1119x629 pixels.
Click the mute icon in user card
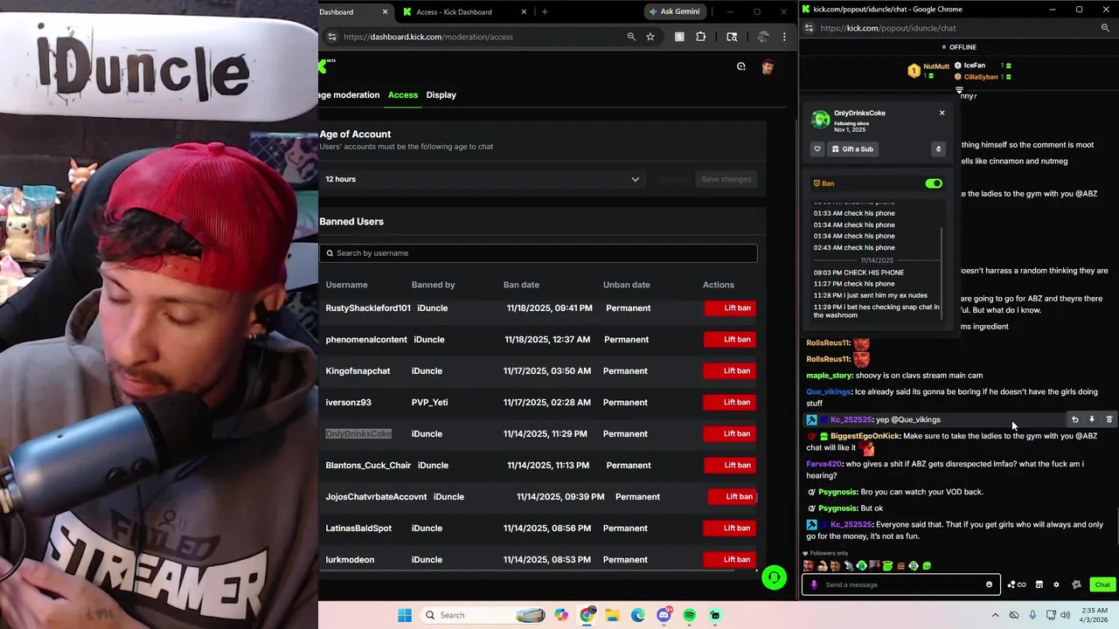pyautogui.click(x=939, y=149)
